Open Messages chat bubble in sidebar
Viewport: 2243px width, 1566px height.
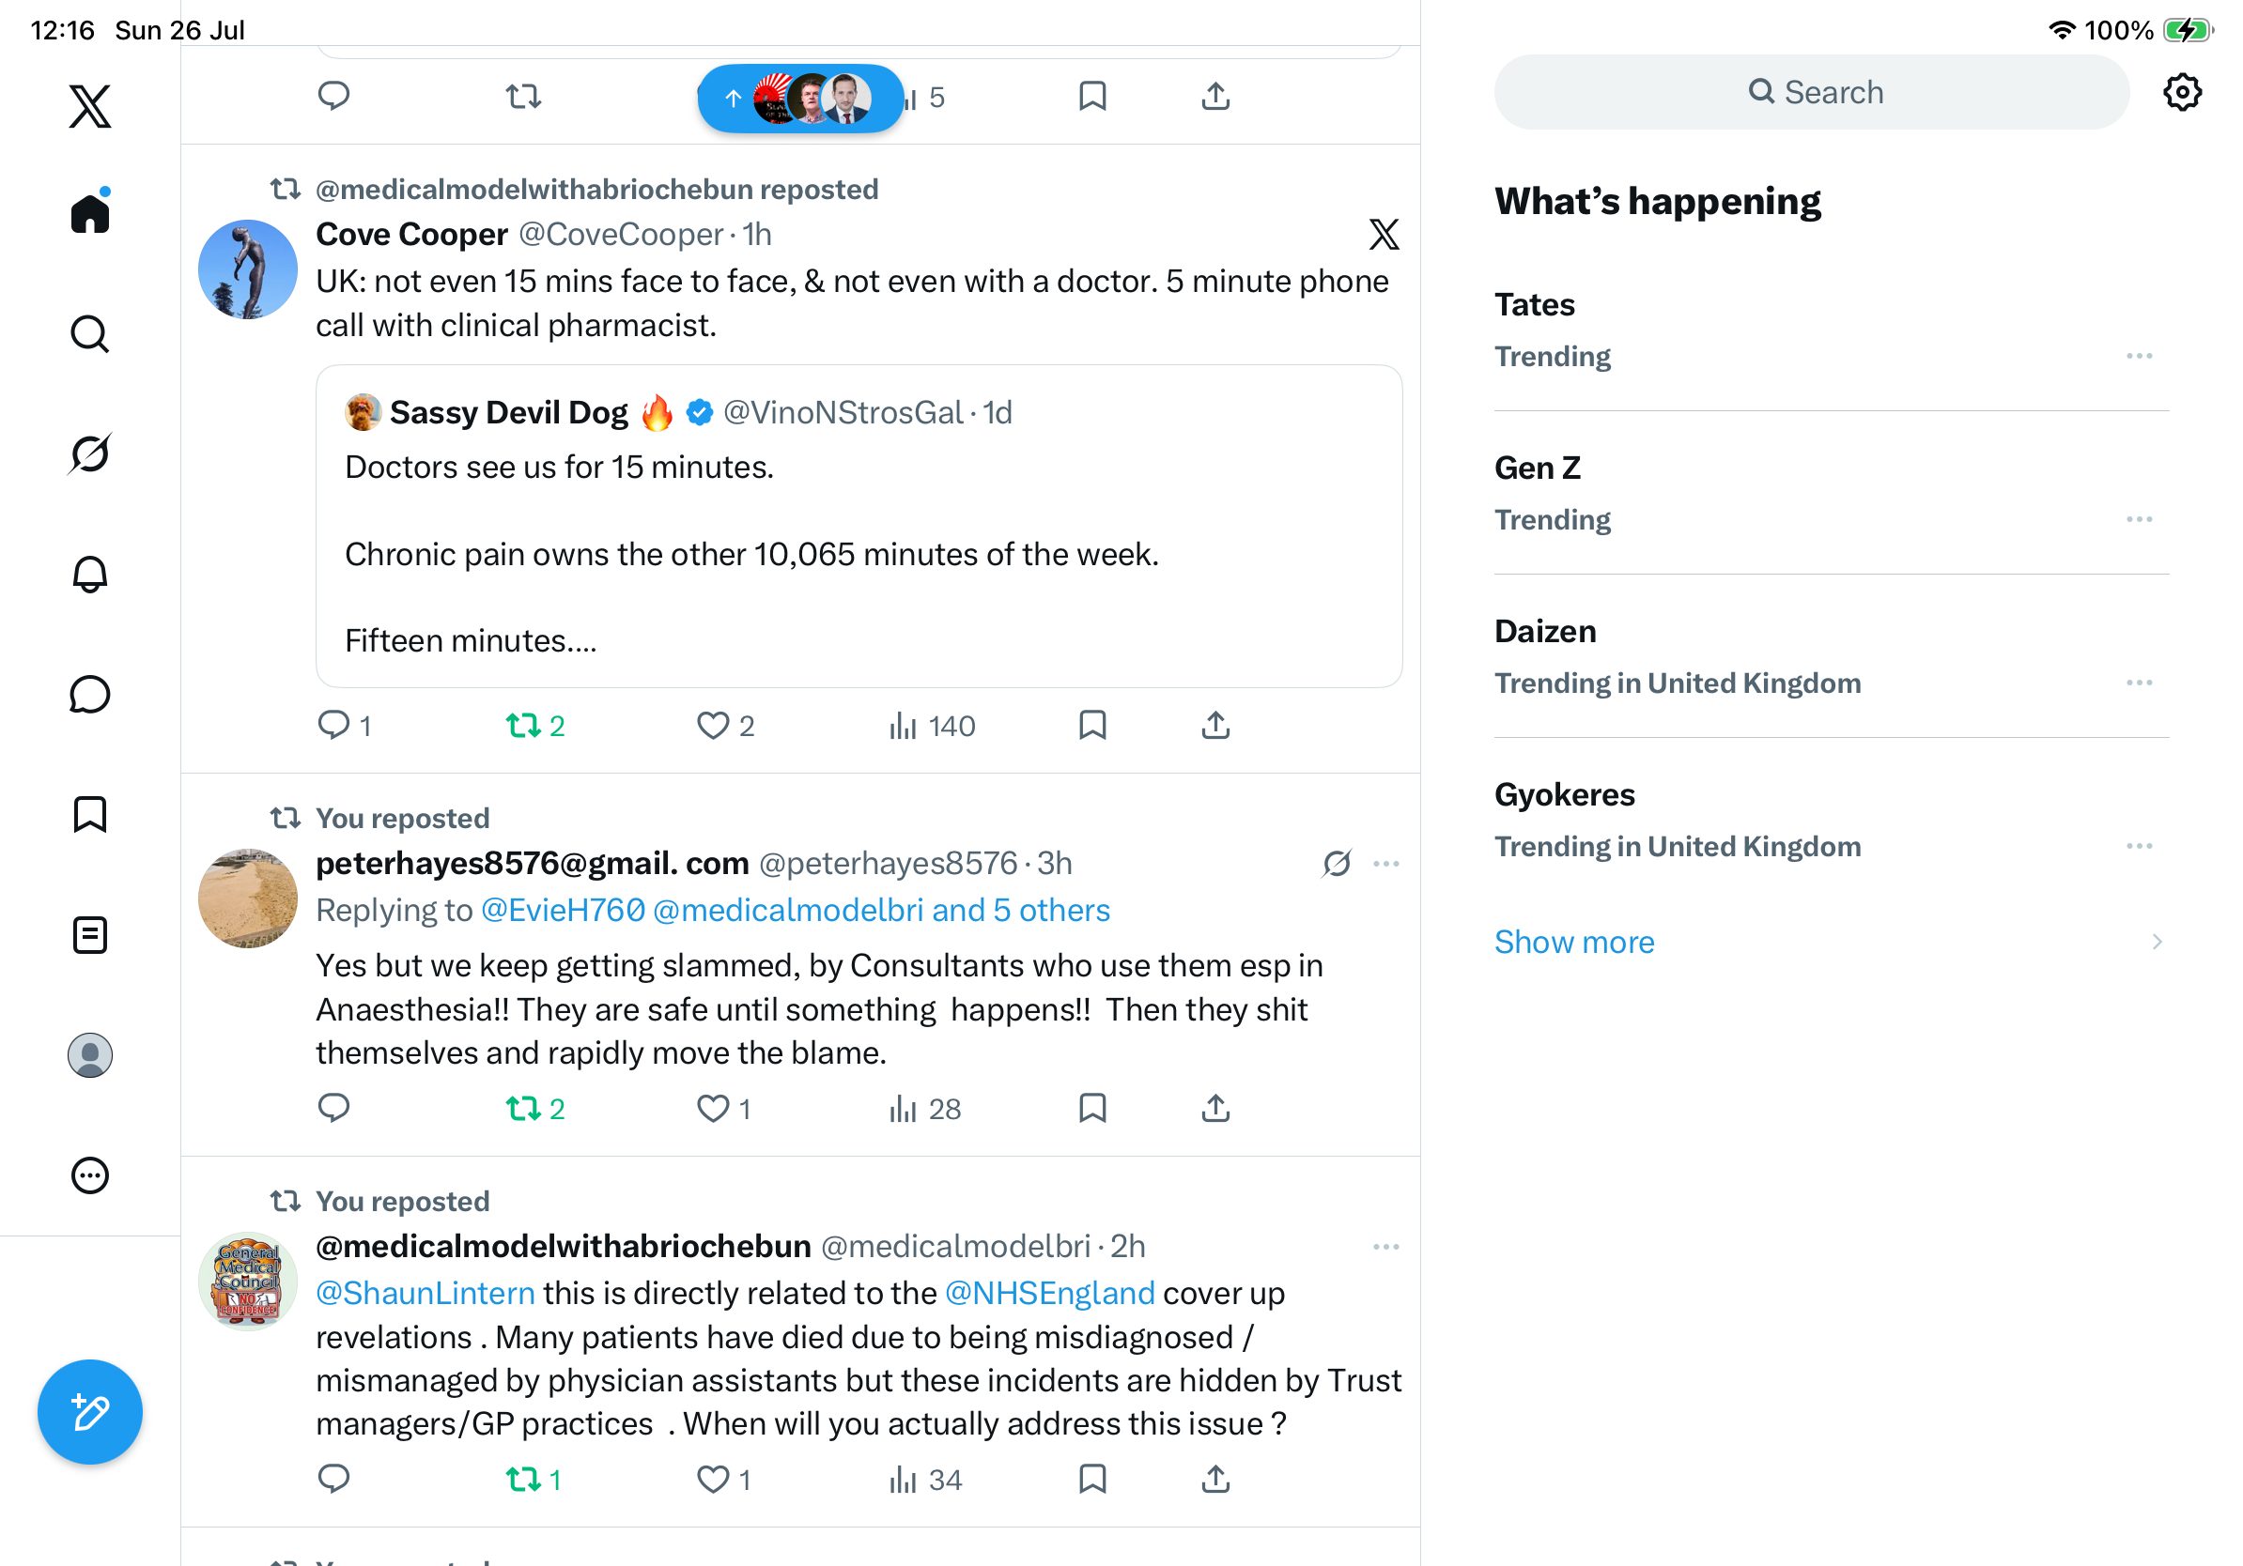(90, 694)
